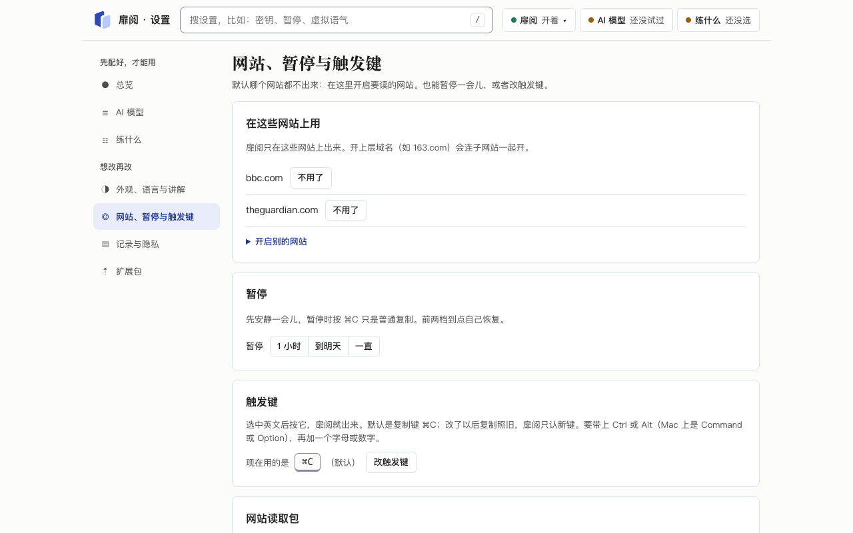Click the 在这些网站上用 heading
This screenshot has width=853, height=533.
[283, 123]
